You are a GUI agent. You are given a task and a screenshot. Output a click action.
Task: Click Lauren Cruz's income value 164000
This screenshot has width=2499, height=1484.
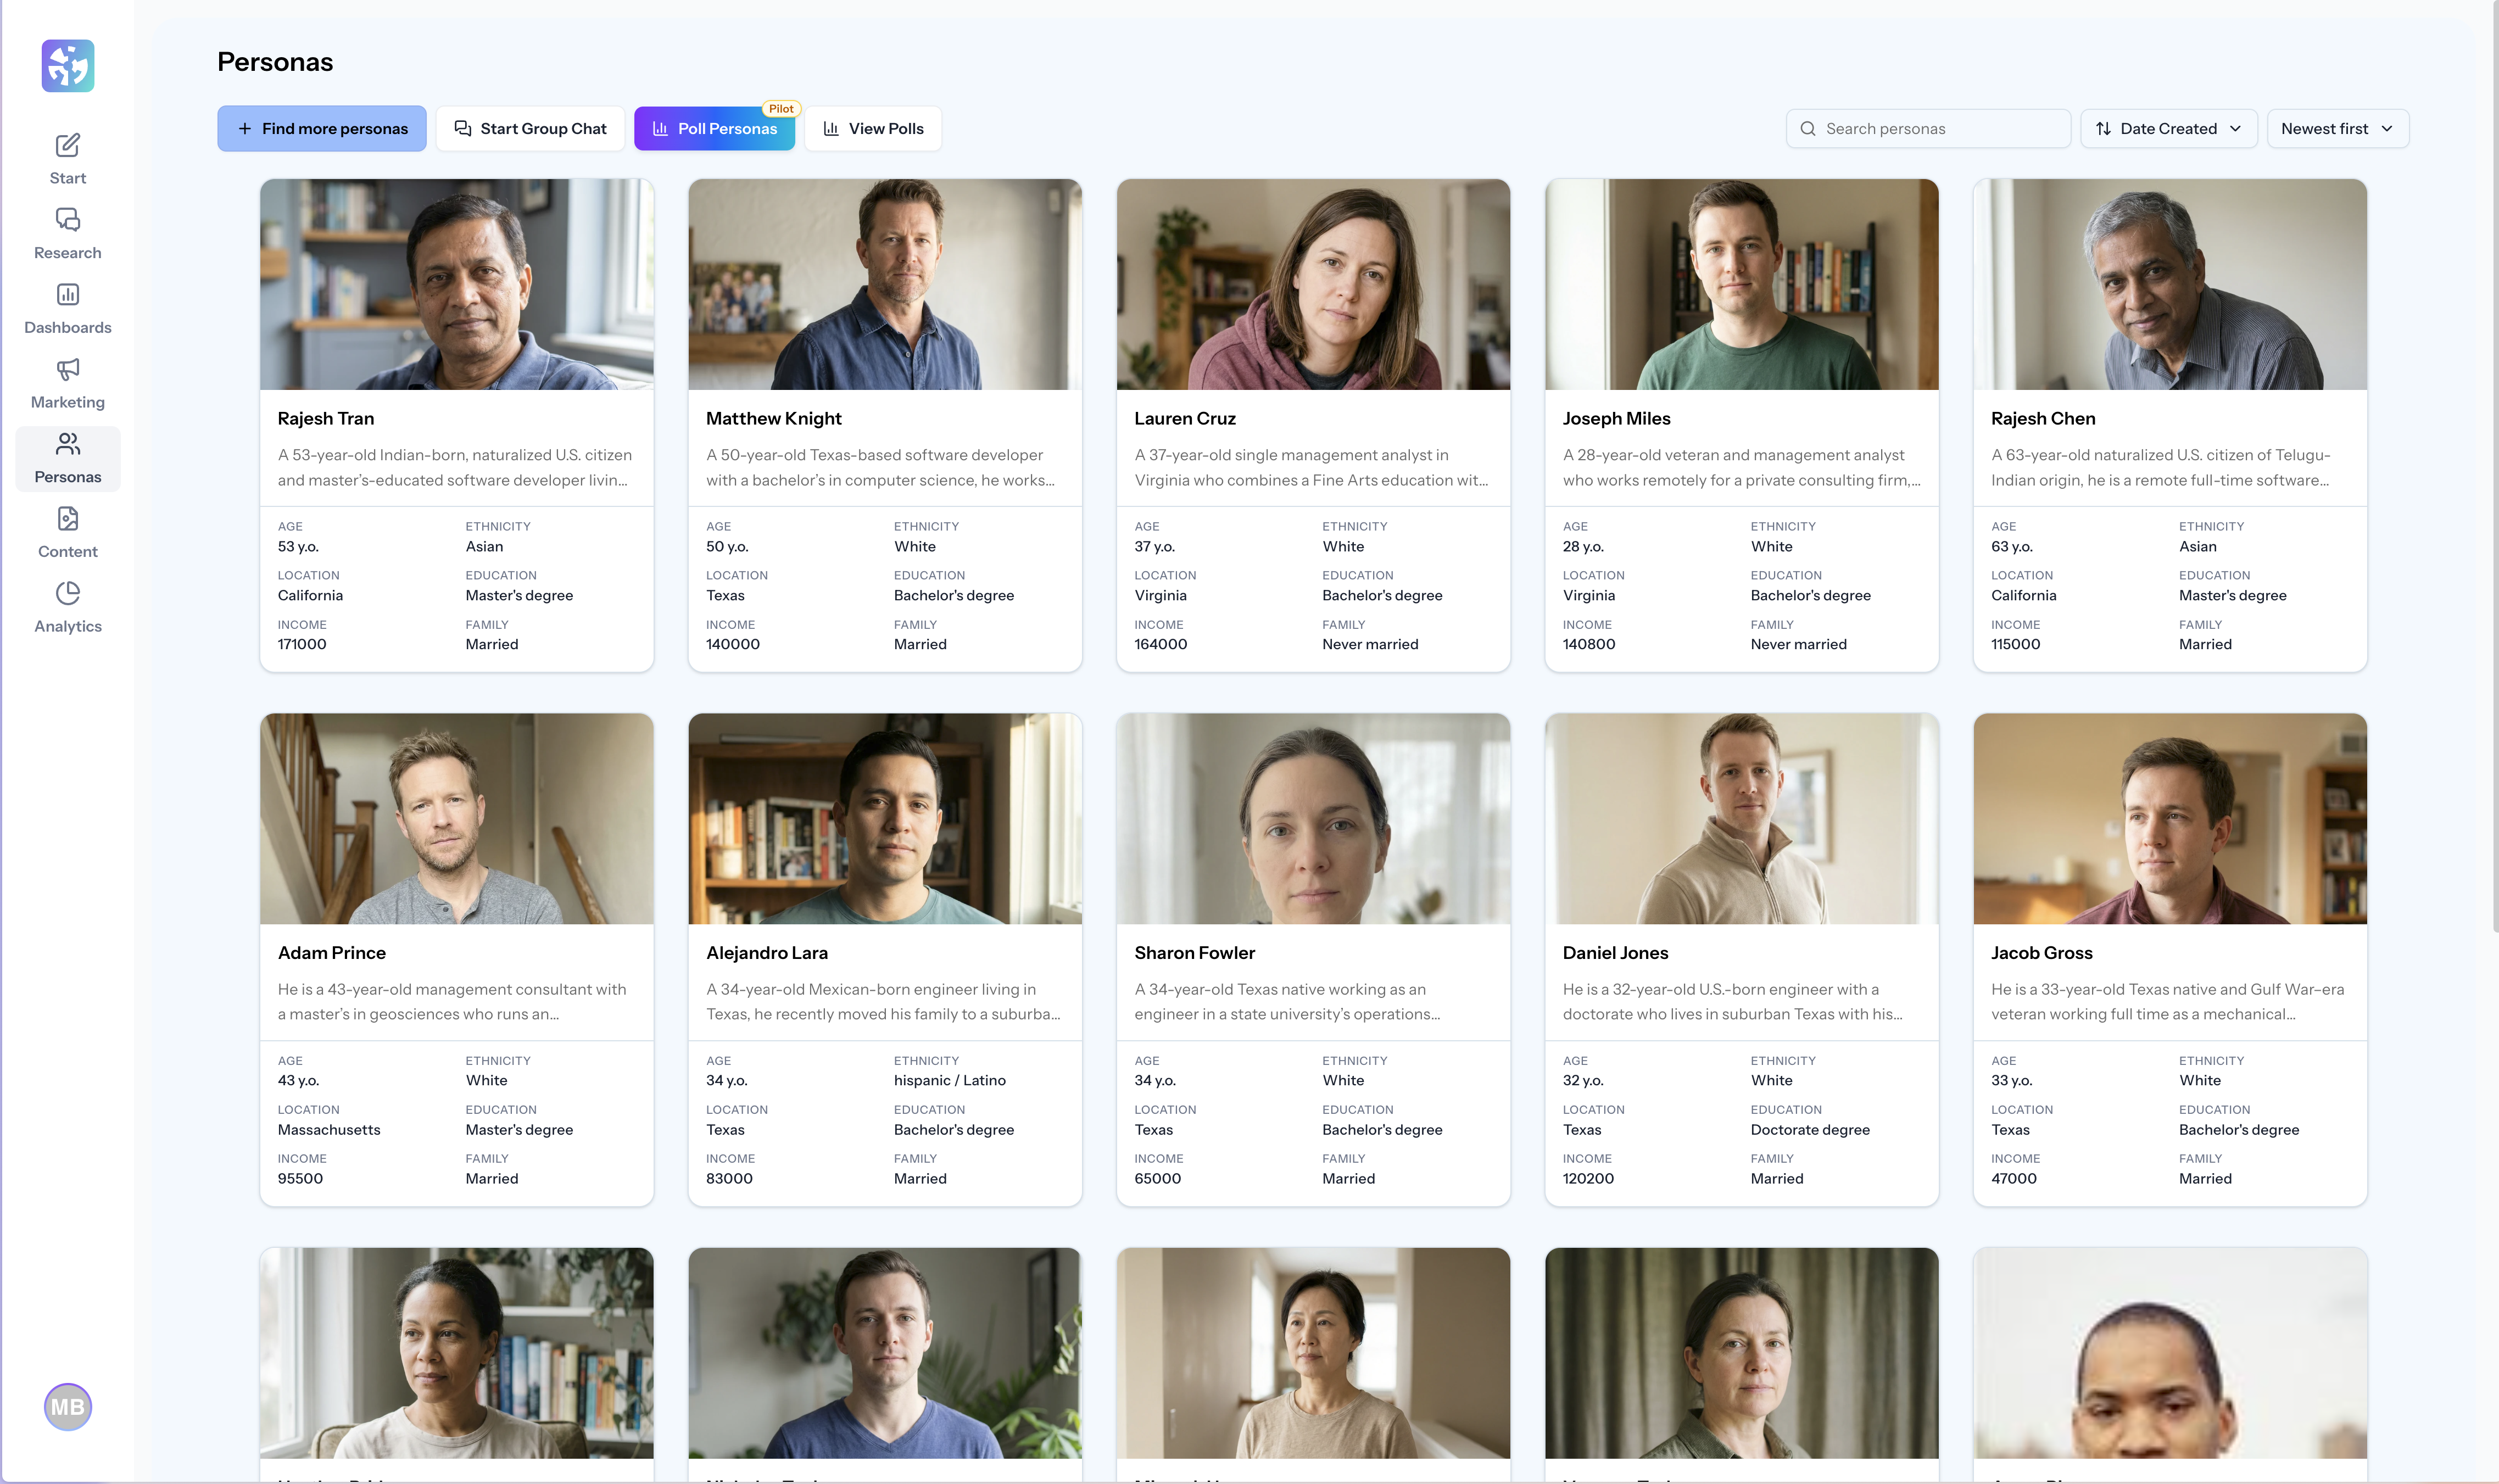(1160, 645)
